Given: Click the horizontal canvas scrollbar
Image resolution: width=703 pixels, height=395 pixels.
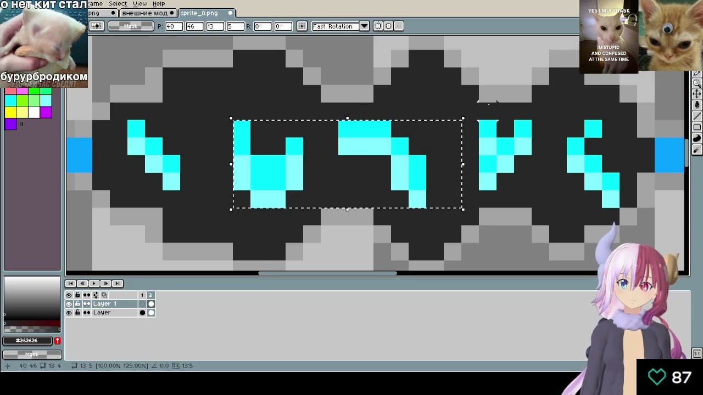Looking at the screenshot, I should (327, 273).
